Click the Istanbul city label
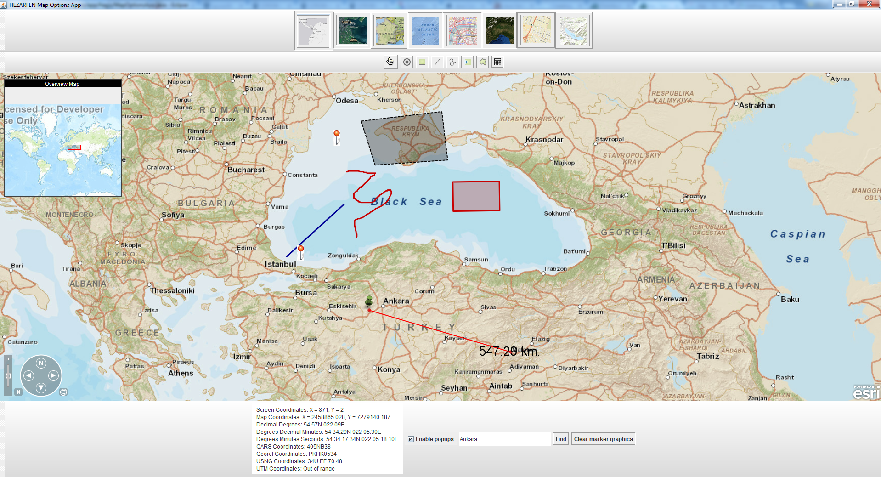 point(280,264)
